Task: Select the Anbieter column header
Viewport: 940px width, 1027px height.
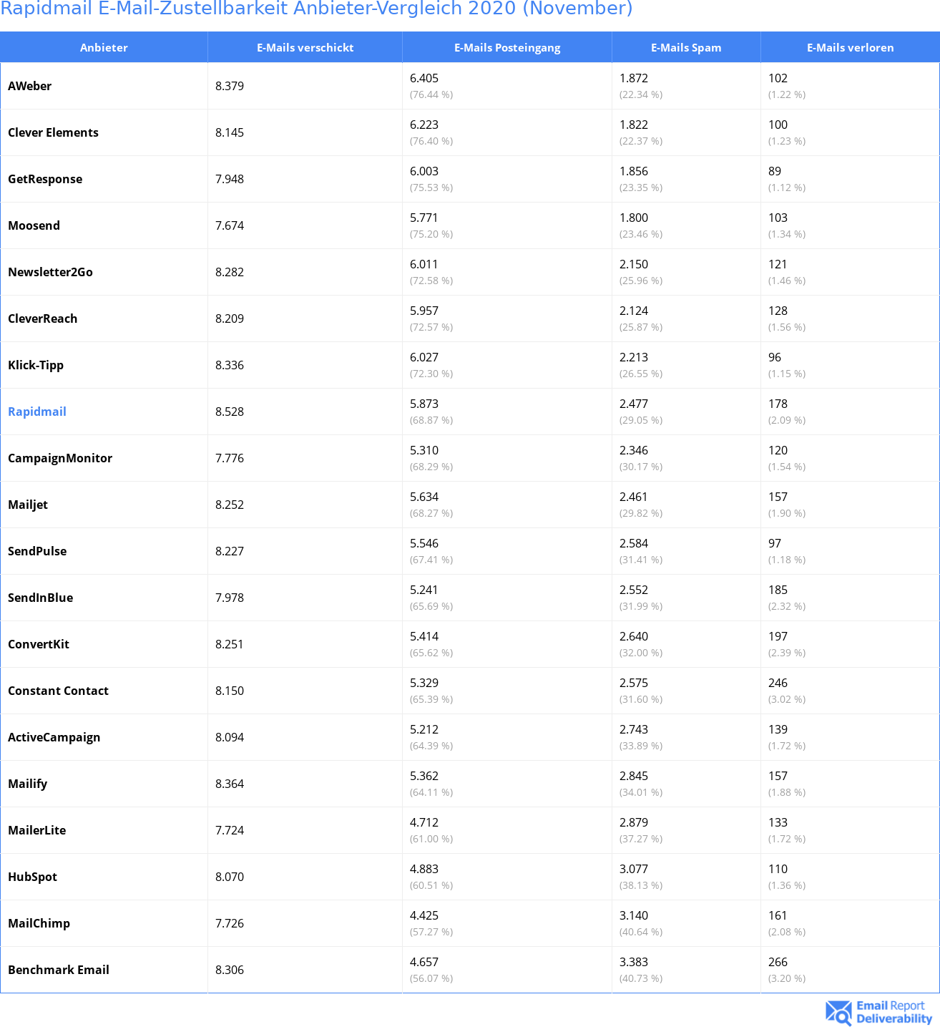Action: click(x=104, y=48)
